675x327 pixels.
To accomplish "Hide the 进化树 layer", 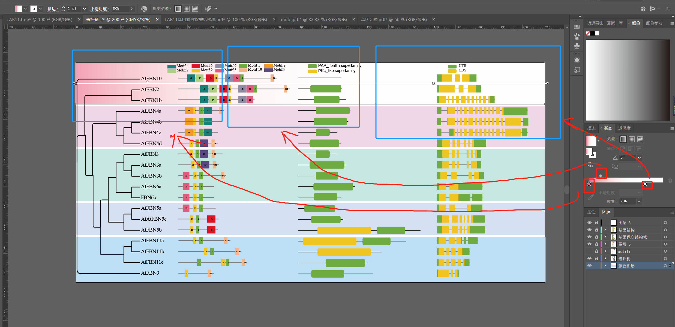I will (x=589, y=258).
